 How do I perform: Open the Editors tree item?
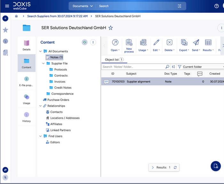click(53, 142)
